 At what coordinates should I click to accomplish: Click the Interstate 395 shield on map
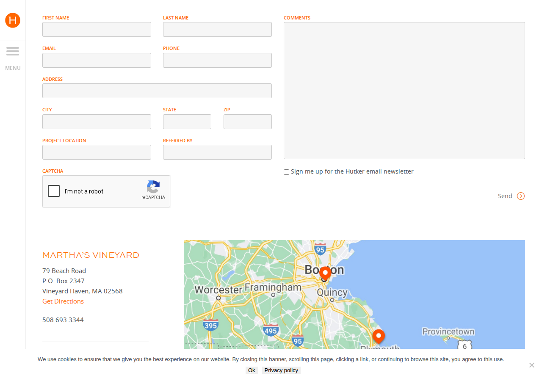(210, 325)
